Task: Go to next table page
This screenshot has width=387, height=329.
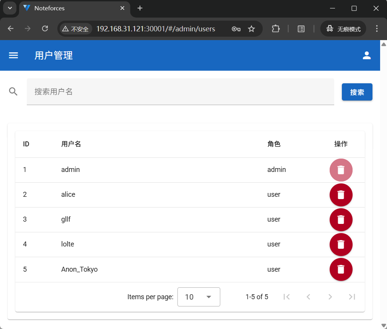Action: 330,297
